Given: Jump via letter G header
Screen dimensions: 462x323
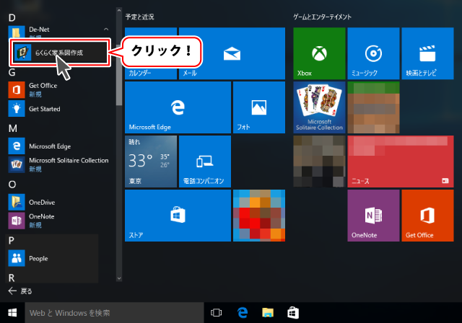Looking at the screenshot, I should click(x=12, y=72).
